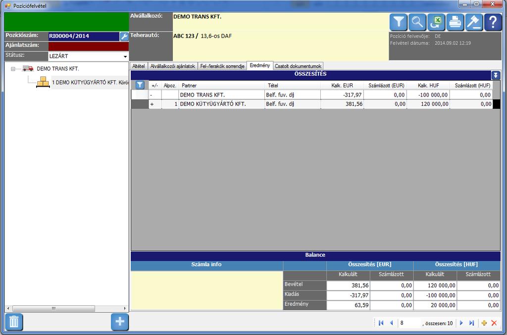Click the Pozíciószám field RI00004/2014
The width and height of the screenshot is (507, 335).
click(84, 36)
